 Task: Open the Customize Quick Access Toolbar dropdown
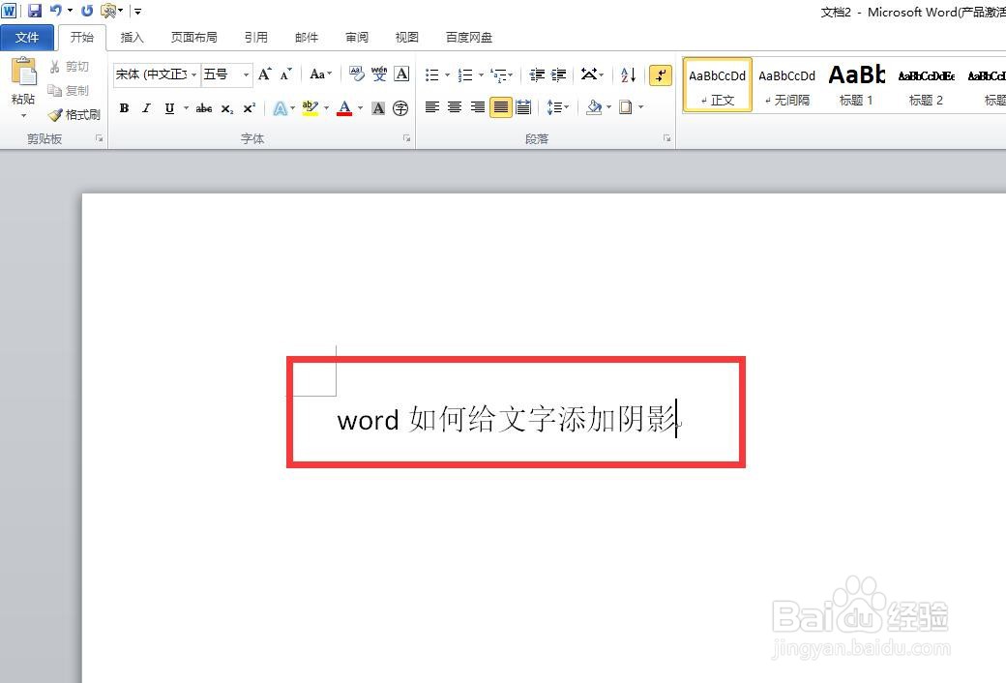point(137,11)
